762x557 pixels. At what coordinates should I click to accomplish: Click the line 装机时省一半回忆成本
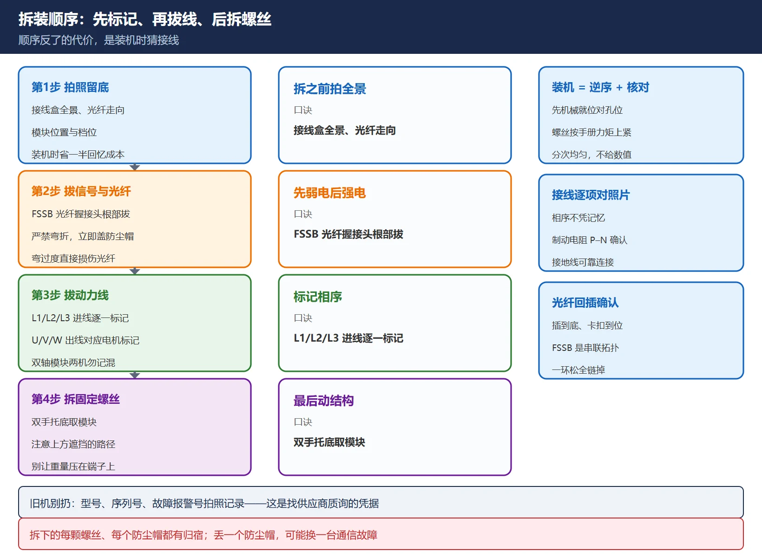78,155
